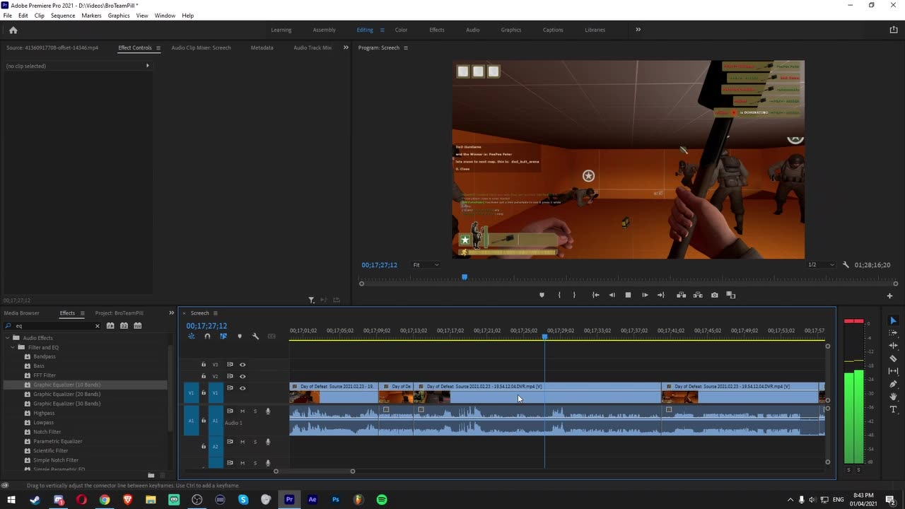Select the Pen tool
The height and width of the screenshot is (509, 905).
point(893,384)
